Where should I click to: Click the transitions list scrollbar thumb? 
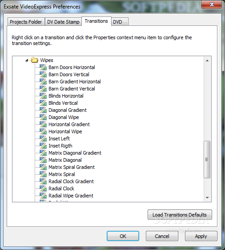pyautogui.click(x=207, y=159)
